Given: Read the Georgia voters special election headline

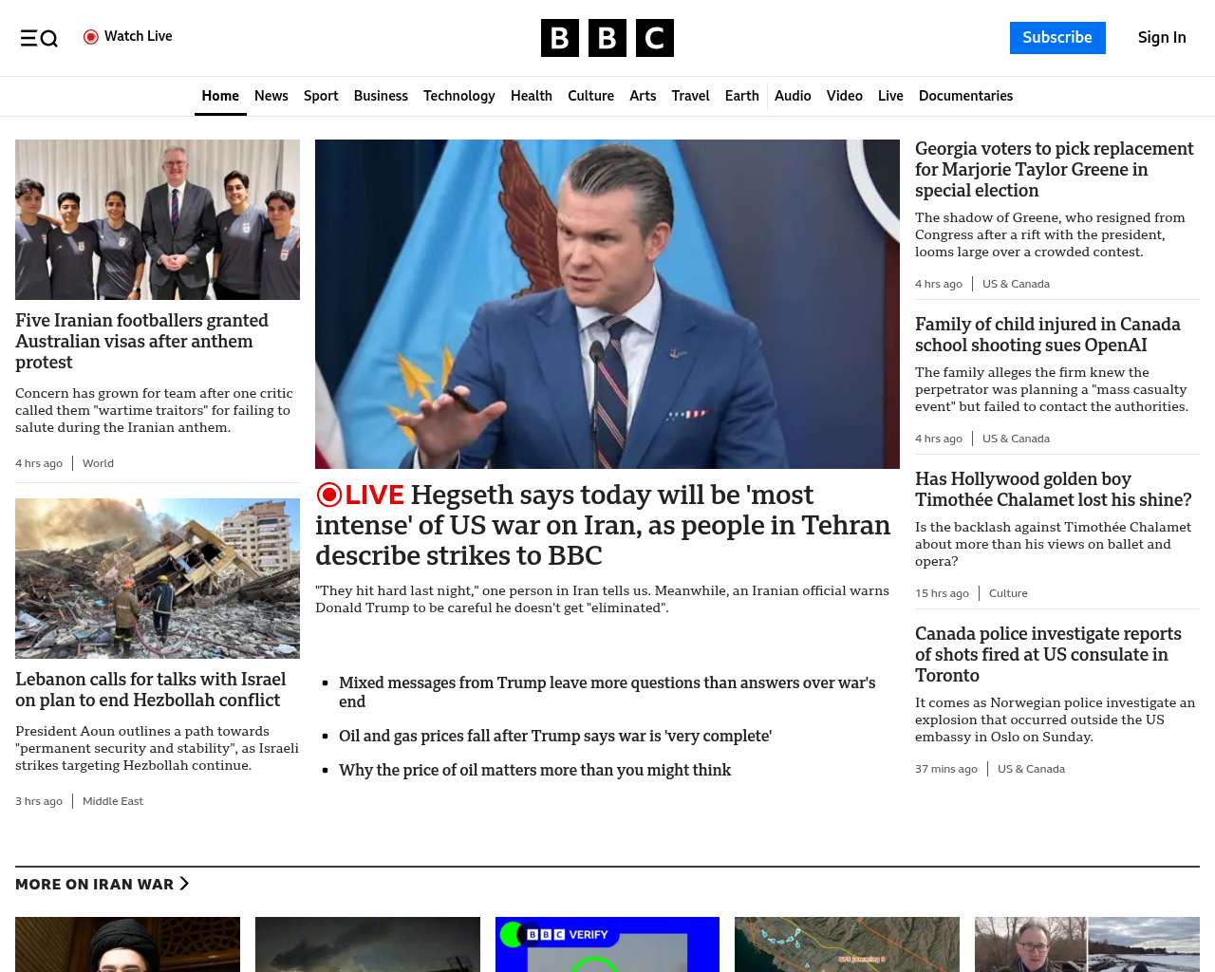Looking at the screenshot, I should pyautogui.click(x=1054, y=169).
